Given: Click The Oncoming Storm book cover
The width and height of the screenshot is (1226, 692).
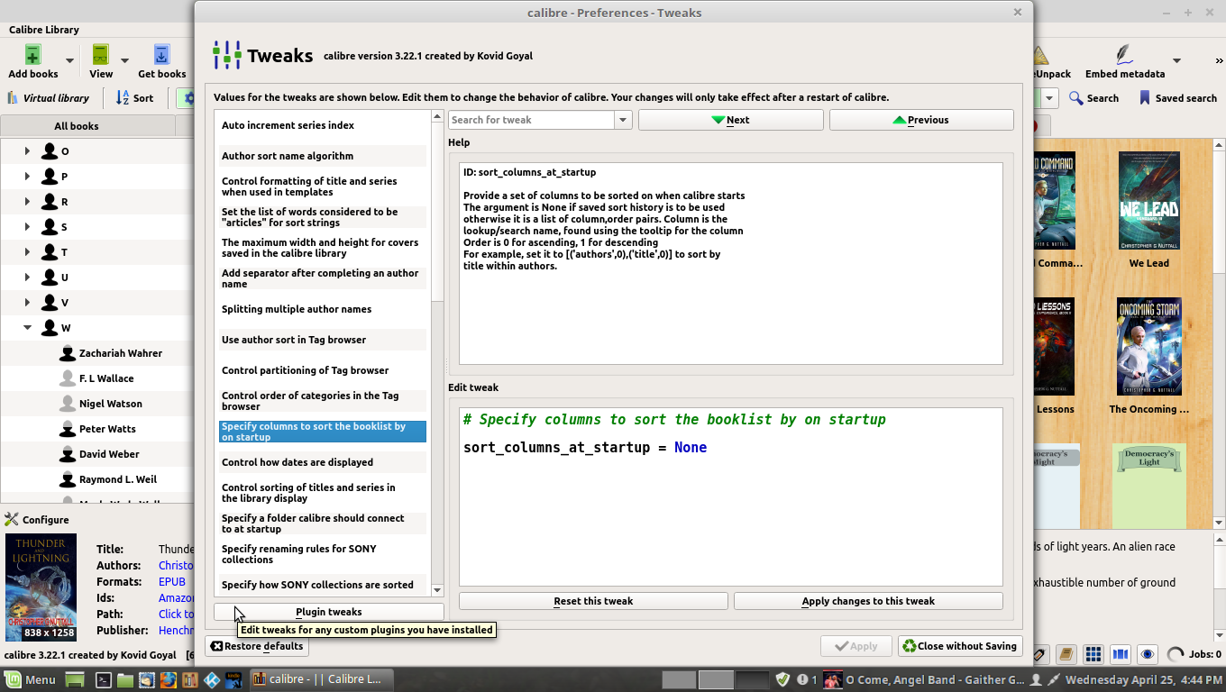Looking at the screenshot, I should point(1148,347).
